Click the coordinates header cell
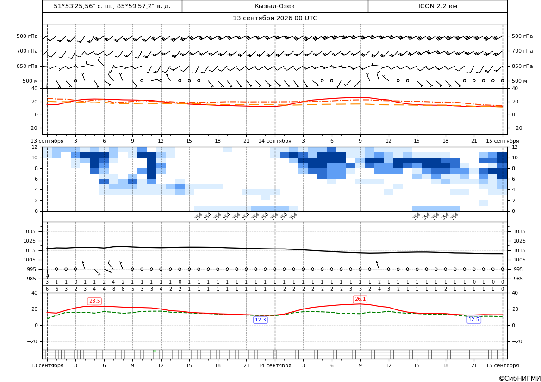This screenshot has width=541, height=382. pyautogui.click(x=112, y=6)
